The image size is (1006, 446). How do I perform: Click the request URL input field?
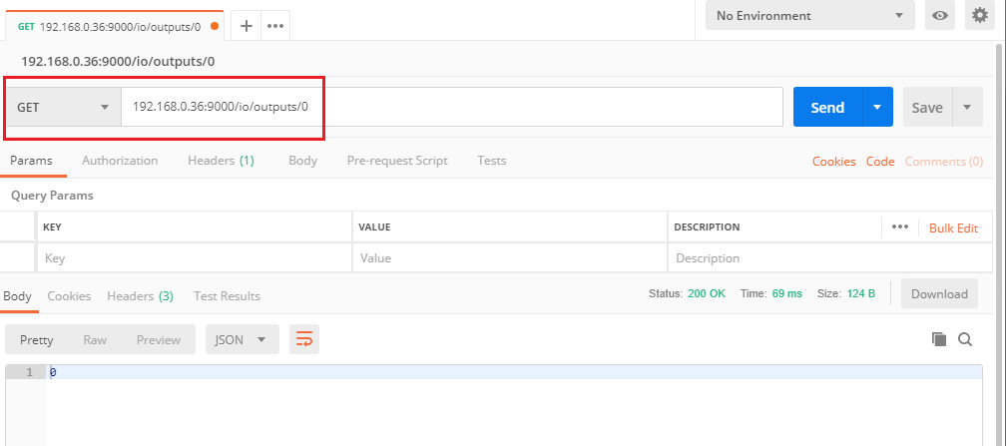click(x=449, y=108)
